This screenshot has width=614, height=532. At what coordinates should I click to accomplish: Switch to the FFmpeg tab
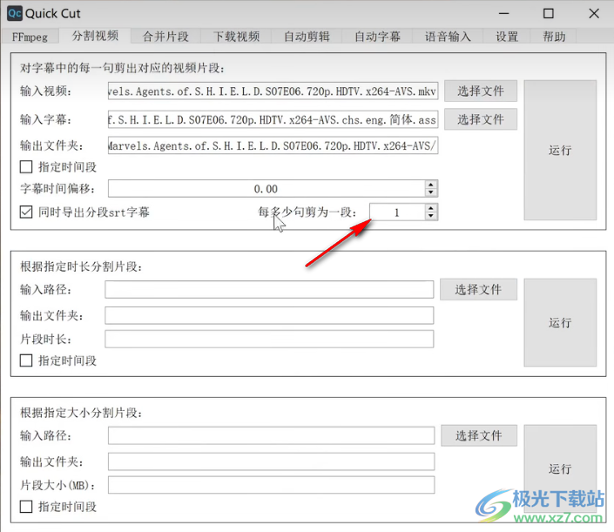tap(30, 37)
